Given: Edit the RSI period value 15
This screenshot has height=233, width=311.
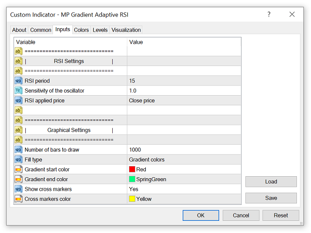Looking at the screenshot, I should (184, 81).
